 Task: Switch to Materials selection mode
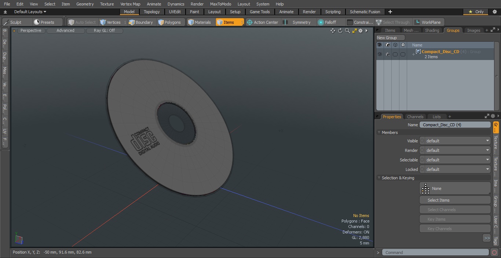200,22
